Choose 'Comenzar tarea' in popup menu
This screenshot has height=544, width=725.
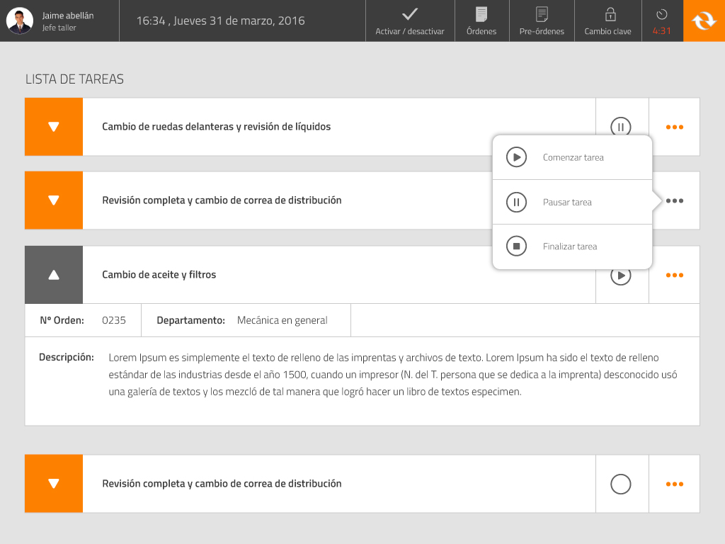[572, 157]
